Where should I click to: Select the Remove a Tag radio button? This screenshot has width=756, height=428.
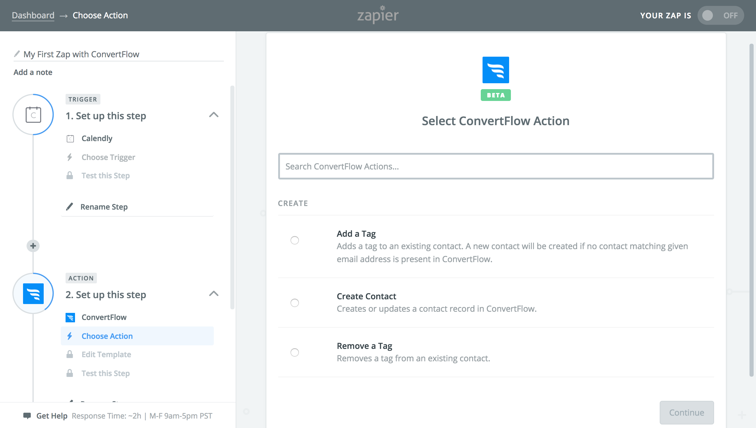tap(294, 352)
